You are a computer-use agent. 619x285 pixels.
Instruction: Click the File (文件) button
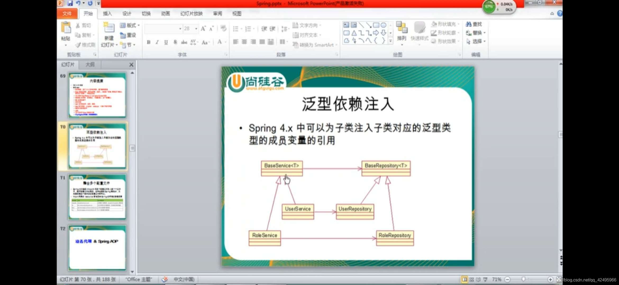[67, 13]
